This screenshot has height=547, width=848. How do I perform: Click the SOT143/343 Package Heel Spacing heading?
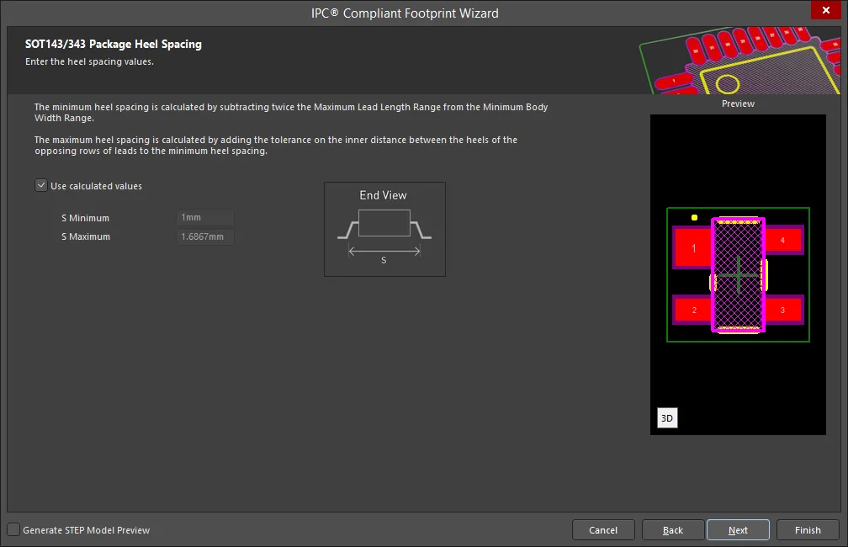(114, 44)
